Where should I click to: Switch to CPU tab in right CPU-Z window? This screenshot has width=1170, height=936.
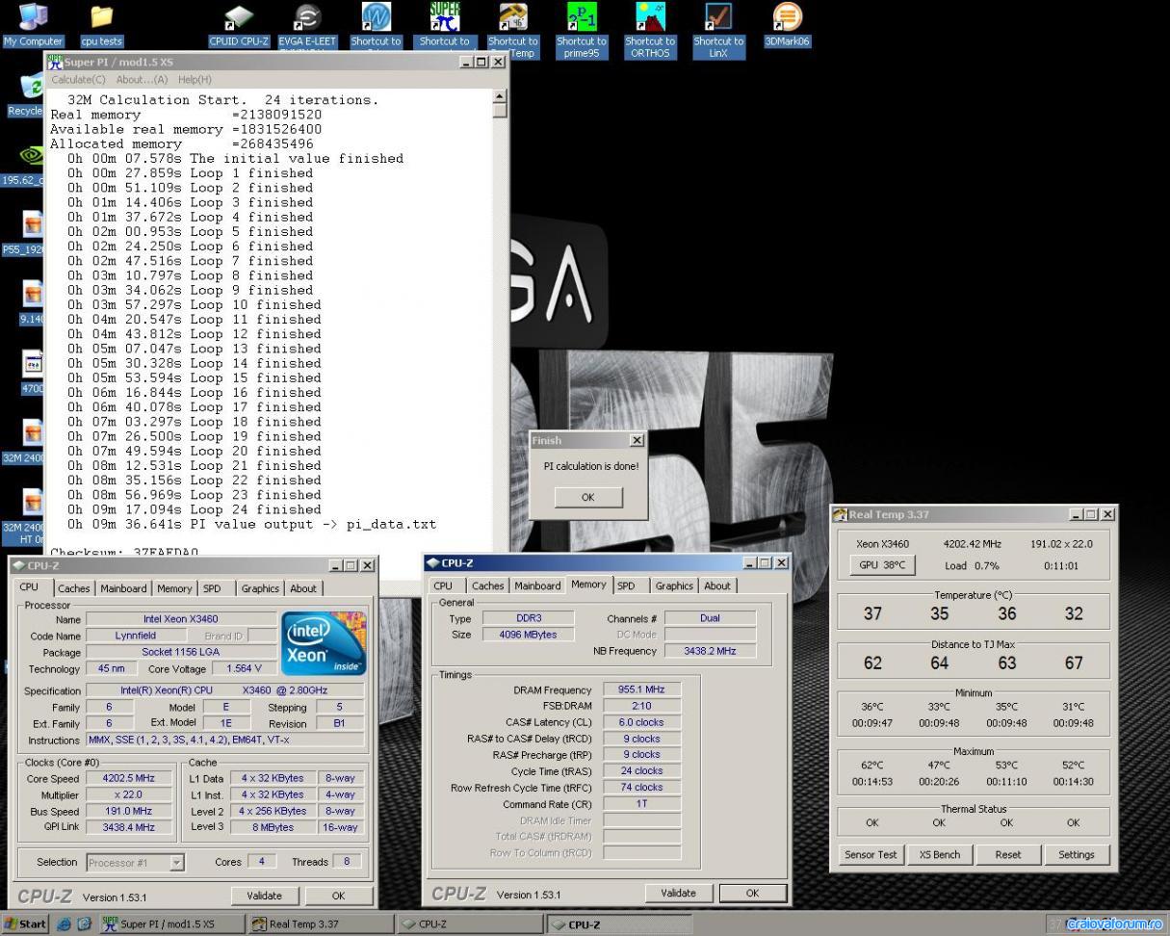coord(443,585)
